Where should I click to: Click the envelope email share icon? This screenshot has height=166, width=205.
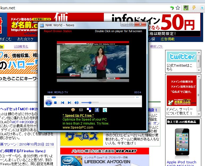[x=81, y=110]
